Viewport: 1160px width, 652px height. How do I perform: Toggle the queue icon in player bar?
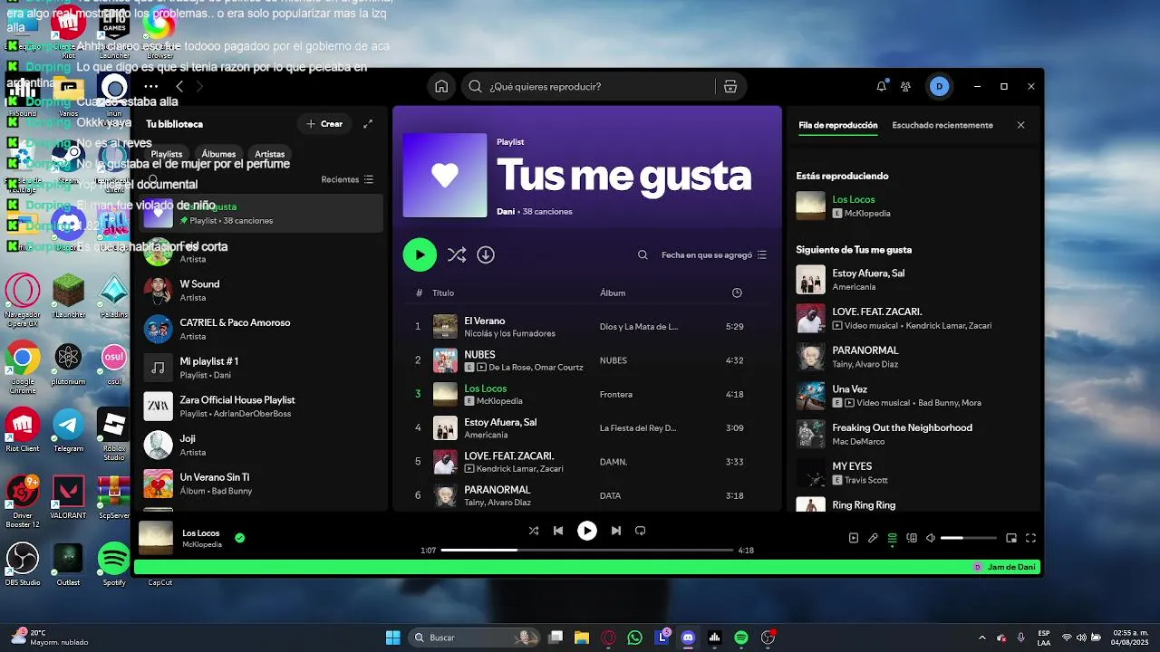point(893,538)
